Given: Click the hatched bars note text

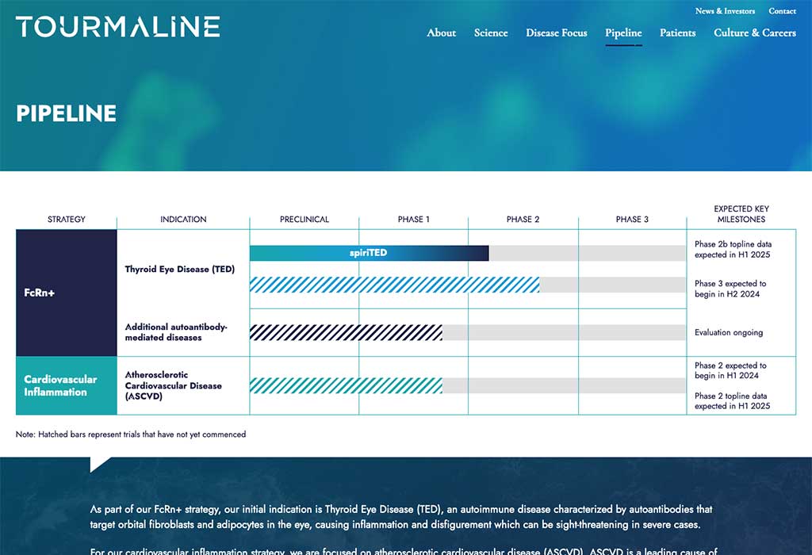Looking at the screenshot, I should click(131, 434).
